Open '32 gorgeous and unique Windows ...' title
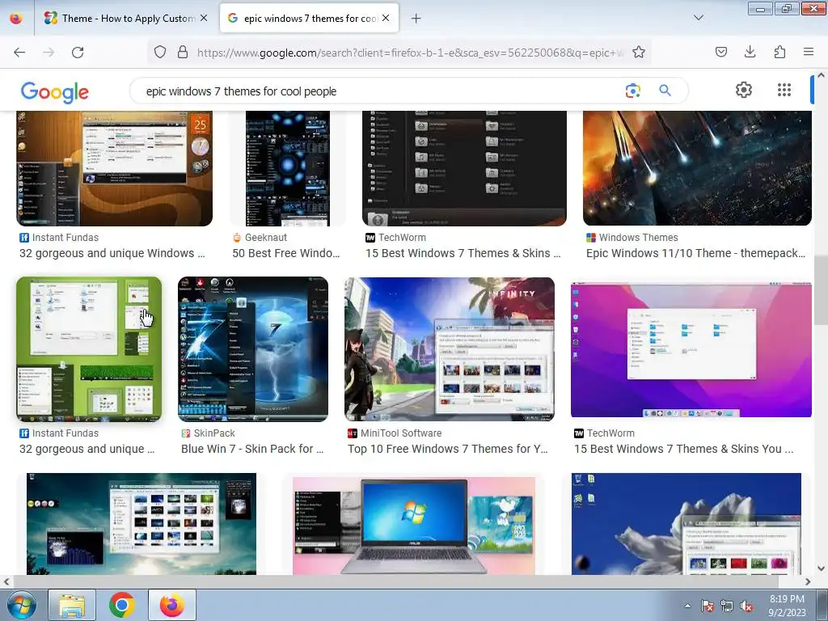This screenshot has height=621, width=828. point(112,253)
